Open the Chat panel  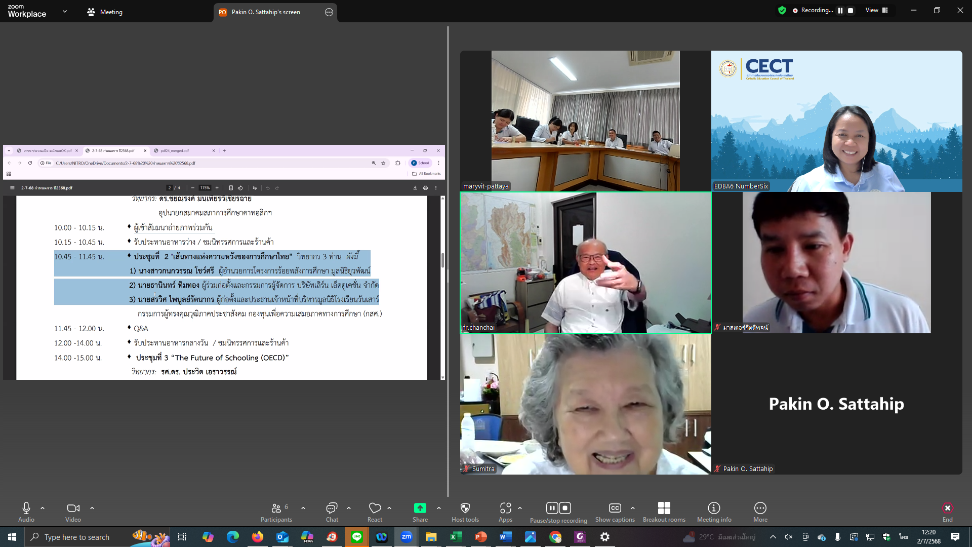[x=332, y=512]
